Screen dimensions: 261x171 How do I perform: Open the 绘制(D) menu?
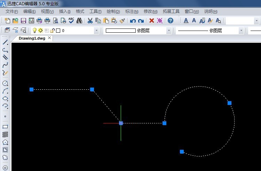pos(113,11)
